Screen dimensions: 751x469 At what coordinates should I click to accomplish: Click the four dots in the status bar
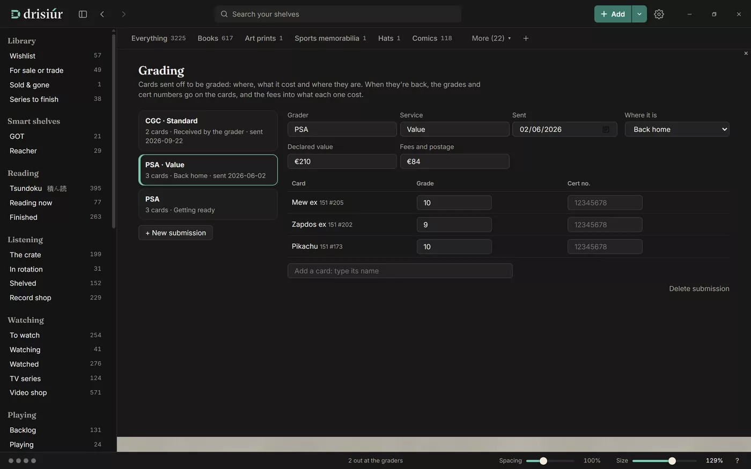click(22, 460)
